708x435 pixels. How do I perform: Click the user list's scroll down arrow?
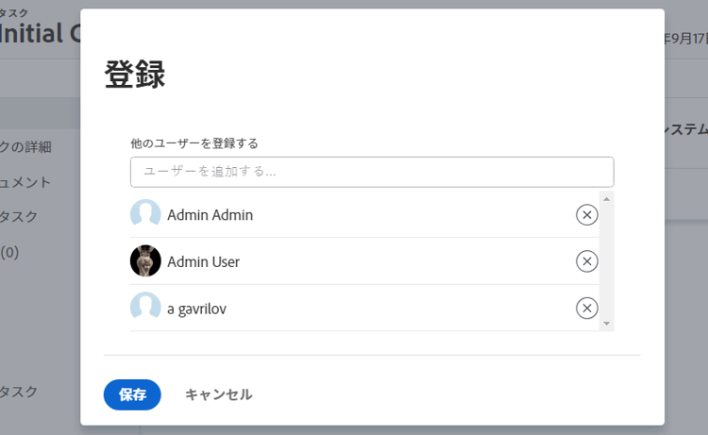(607, 324)
